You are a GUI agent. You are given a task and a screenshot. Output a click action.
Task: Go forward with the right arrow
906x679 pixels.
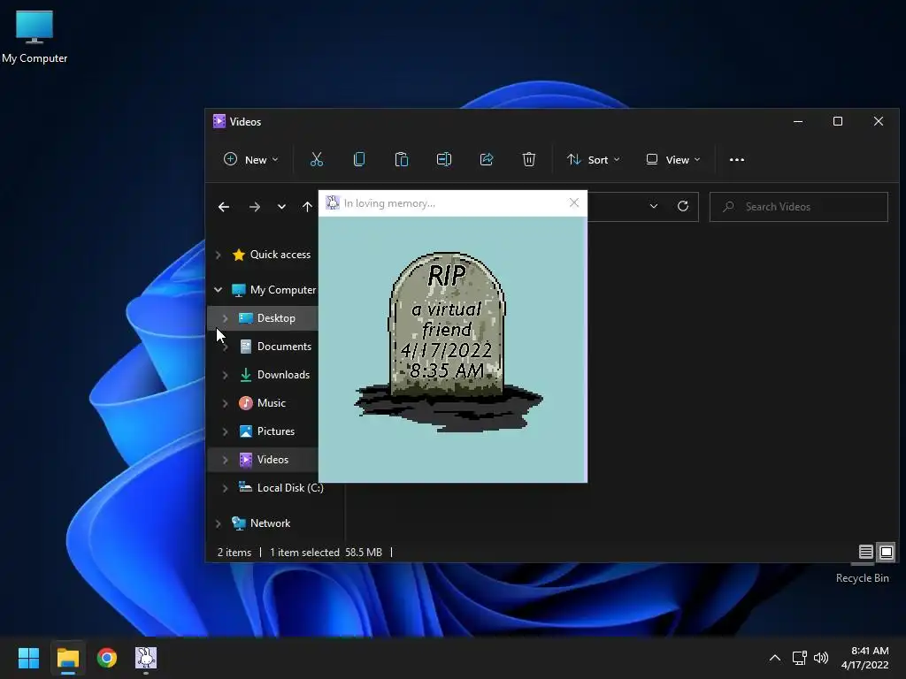point(254,207)
